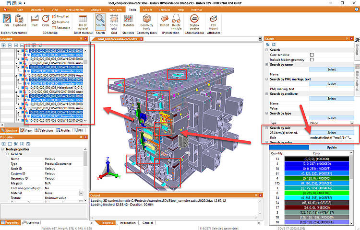
Task: Open Geometry tools
Action: point(147,22)
